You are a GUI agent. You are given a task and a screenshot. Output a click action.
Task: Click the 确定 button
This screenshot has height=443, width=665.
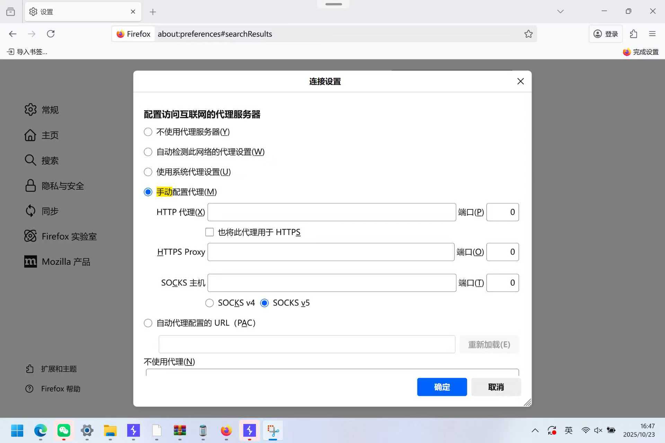click(x=442, y=387)
